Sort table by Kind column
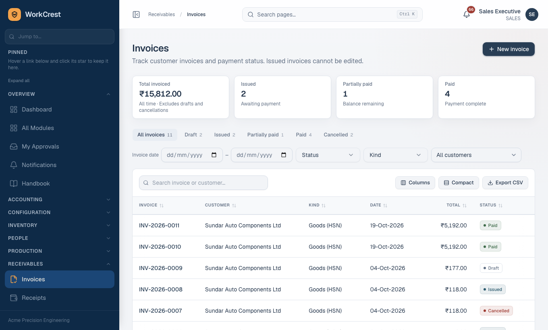 click(x=317, y=205)
